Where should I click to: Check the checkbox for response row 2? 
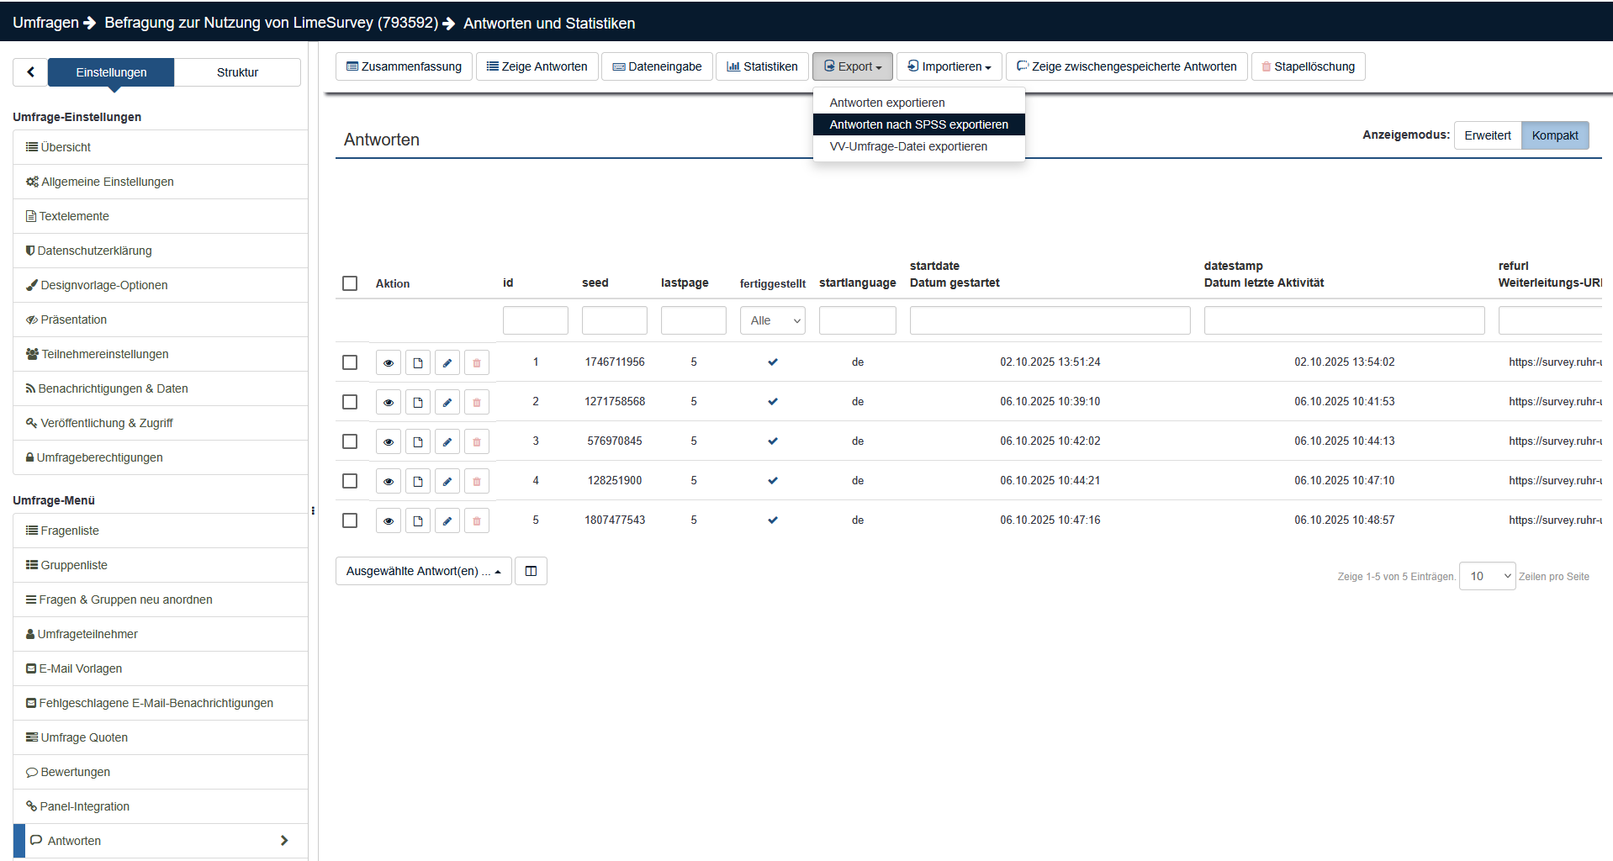[350, 402]
